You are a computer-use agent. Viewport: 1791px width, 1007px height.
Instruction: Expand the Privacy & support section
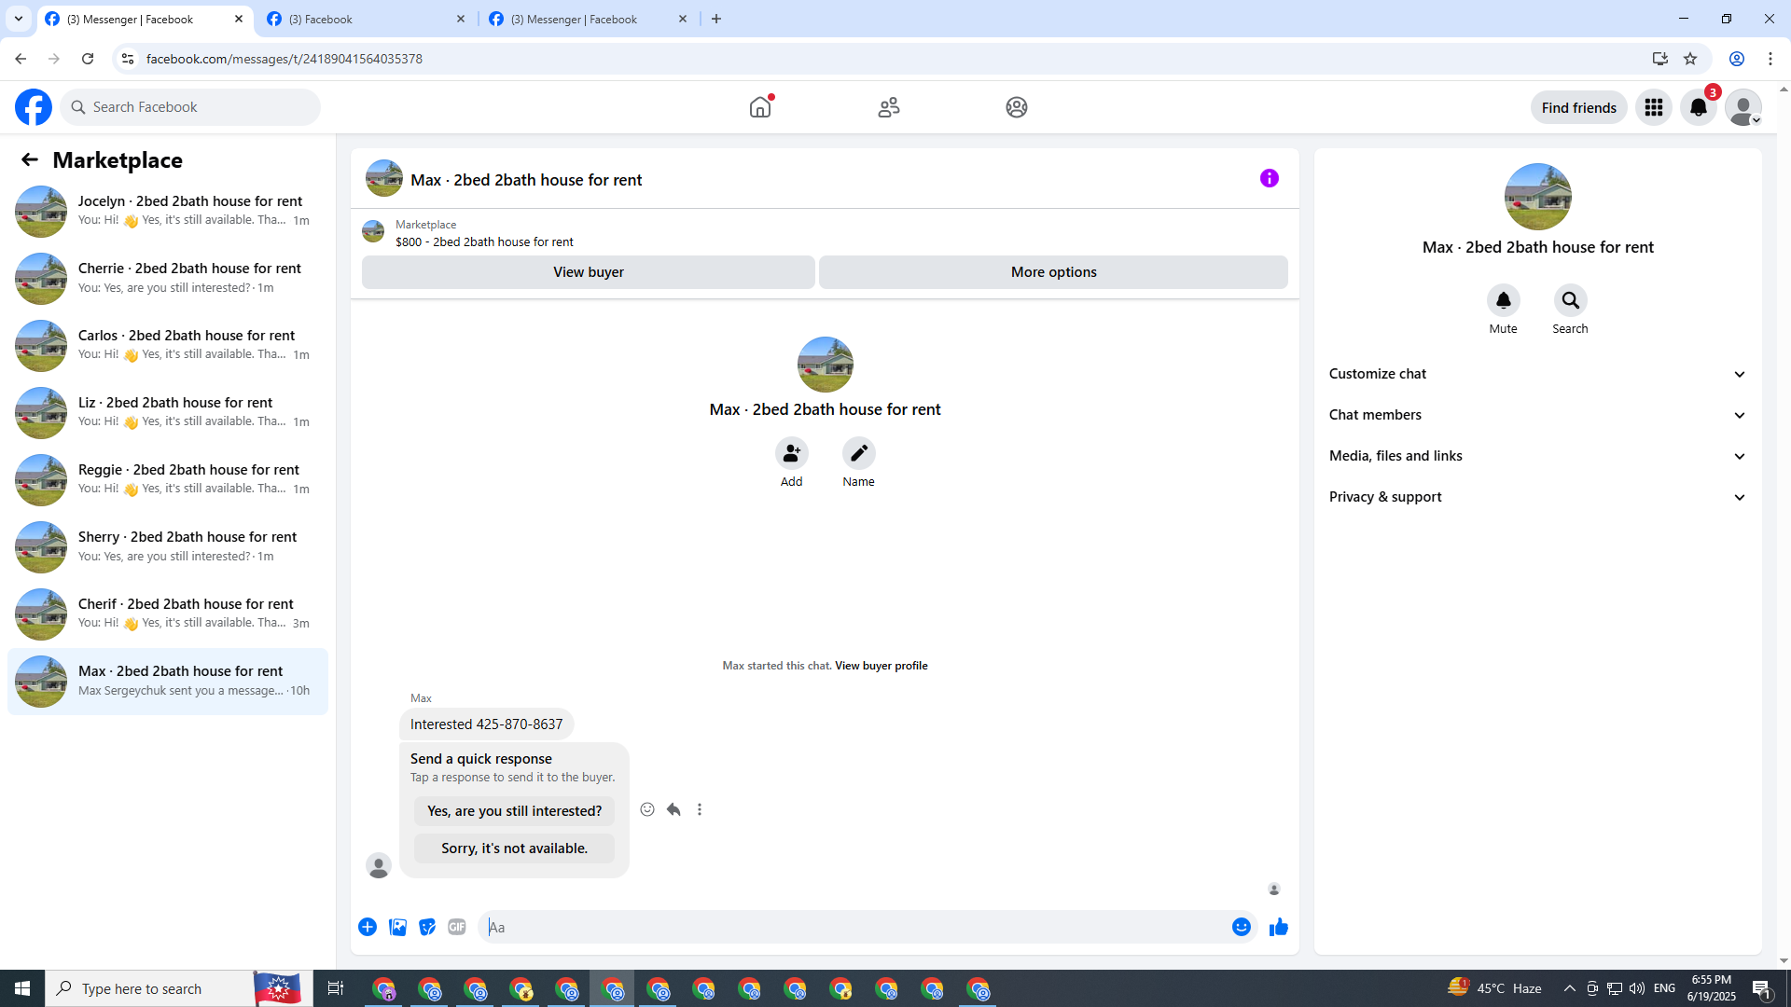click(x=1537, y=497)
